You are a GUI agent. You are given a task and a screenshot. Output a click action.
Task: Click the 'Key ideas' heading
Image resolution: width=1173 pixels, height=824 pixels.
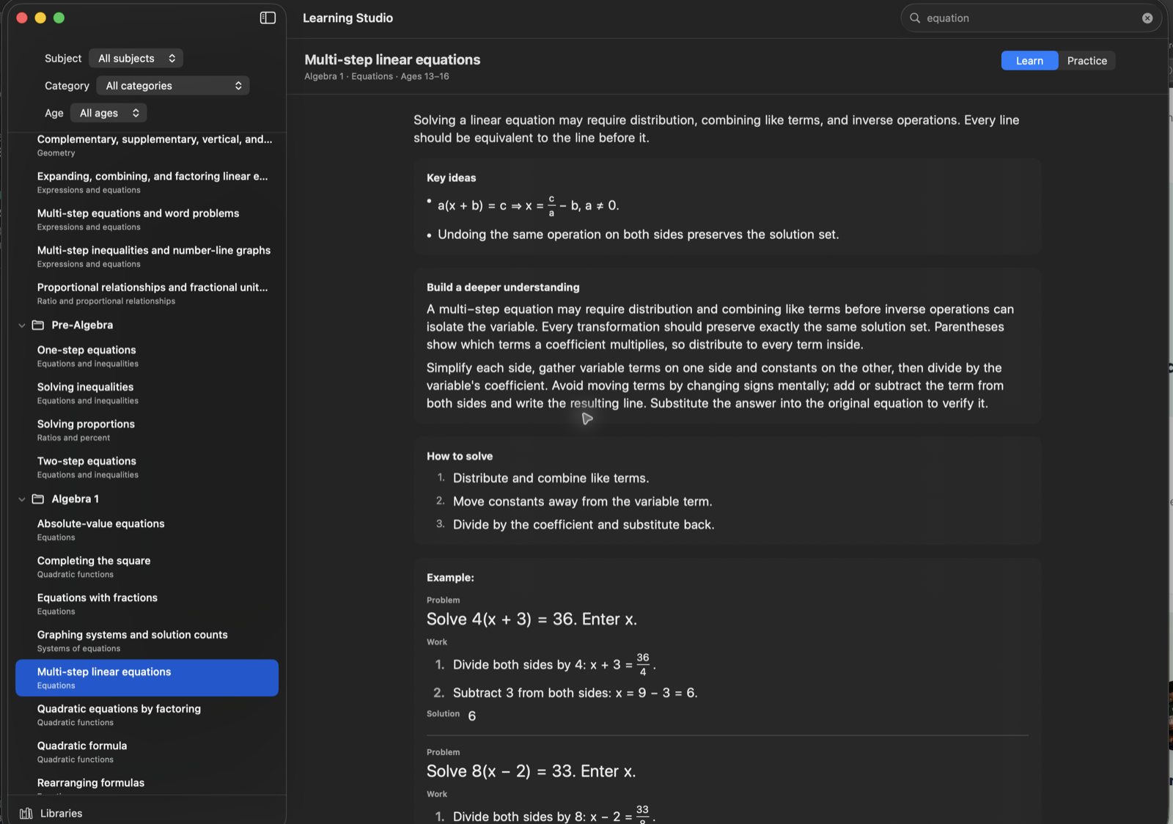[451, 177]
